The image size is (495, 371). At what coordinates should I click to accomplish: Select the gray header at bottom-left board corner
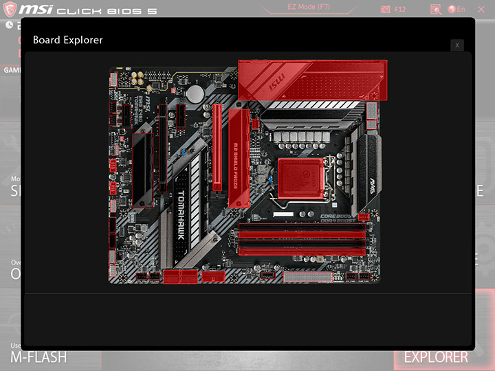tap(112, 271)
